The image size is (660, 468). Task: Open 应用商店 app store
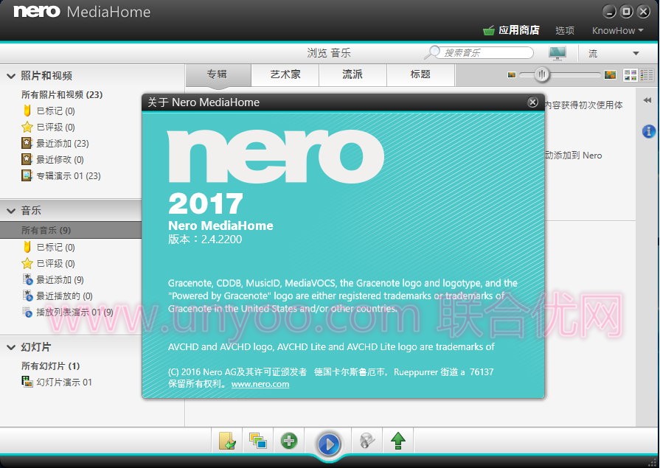518,30
